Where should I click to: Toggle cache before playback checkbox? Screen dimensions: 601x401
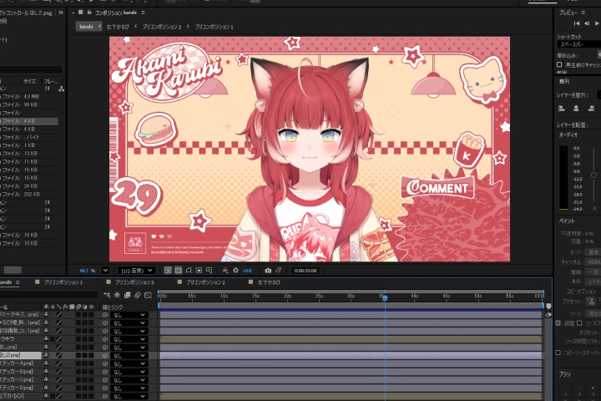tap(559, 64)
